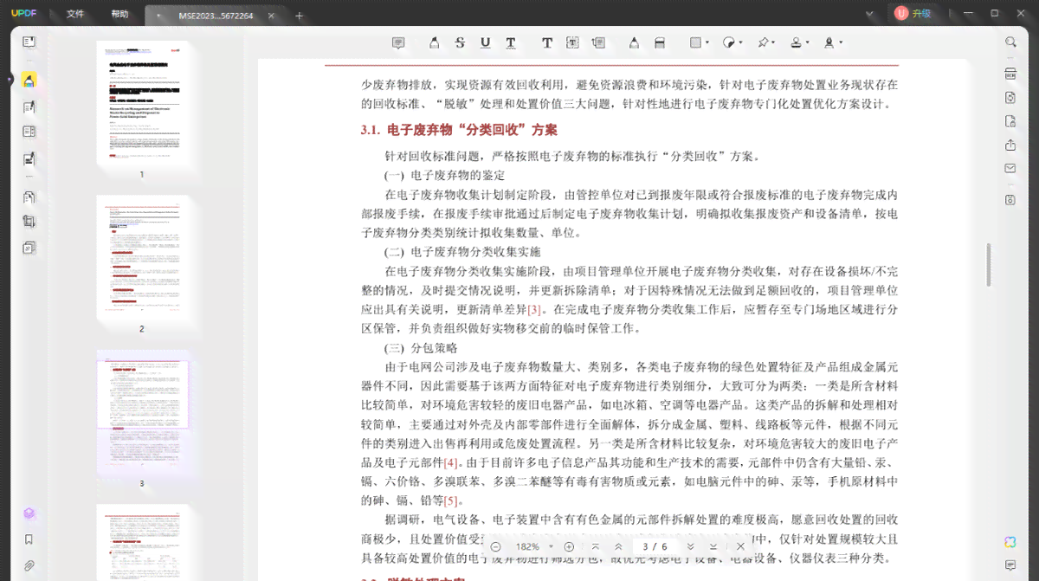This screenshot has height=581, width=1039.
Task: Select page 3 thumbnail
Action: (x=142, y=412)
